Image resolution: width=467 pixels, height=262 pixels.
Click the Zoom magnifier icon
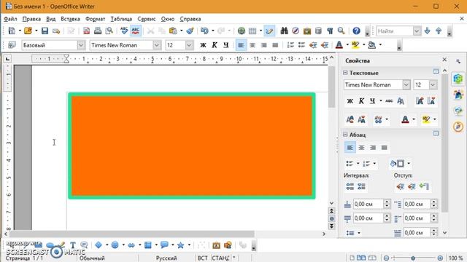[x=341, y=31]
